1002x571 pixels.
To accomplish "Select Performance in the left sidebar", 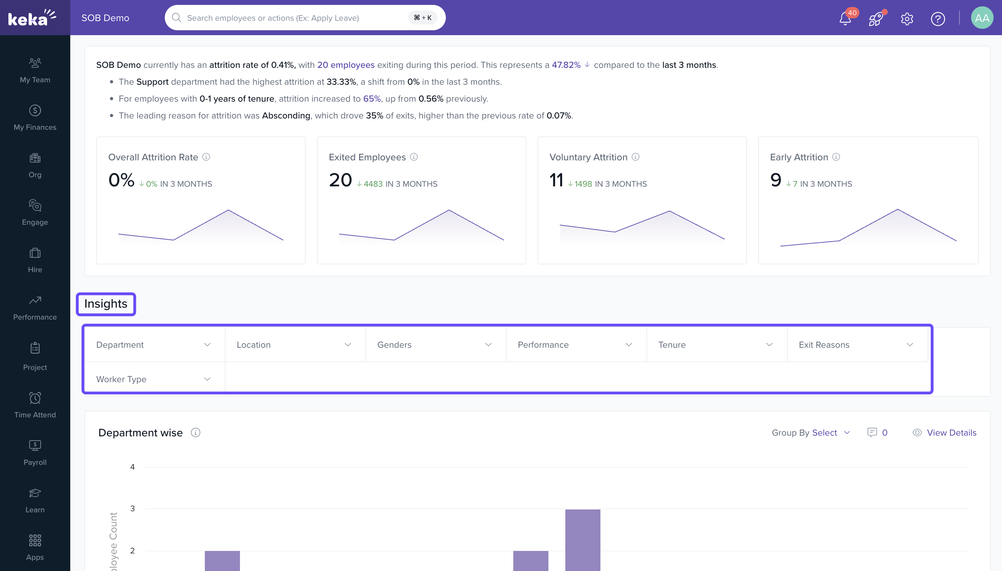I will (35, 307).
